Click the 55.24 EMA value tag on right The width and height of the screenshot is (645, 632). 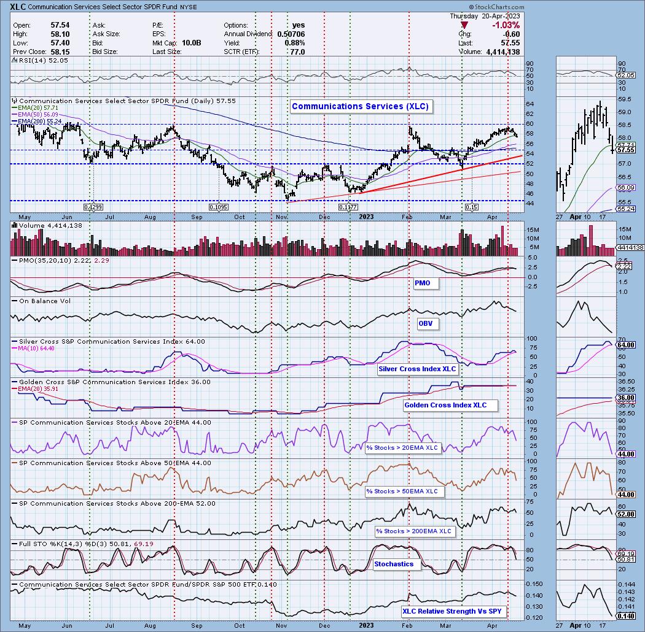pos(626,209)
